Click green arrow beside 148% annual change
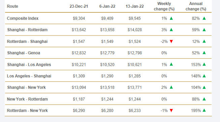The height and width of the screenshot is (122, 220). (x=204, y=76)
